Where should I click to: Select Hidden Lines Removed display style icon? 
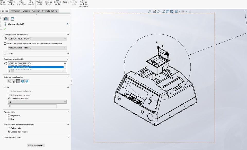(x=18, y=81)
